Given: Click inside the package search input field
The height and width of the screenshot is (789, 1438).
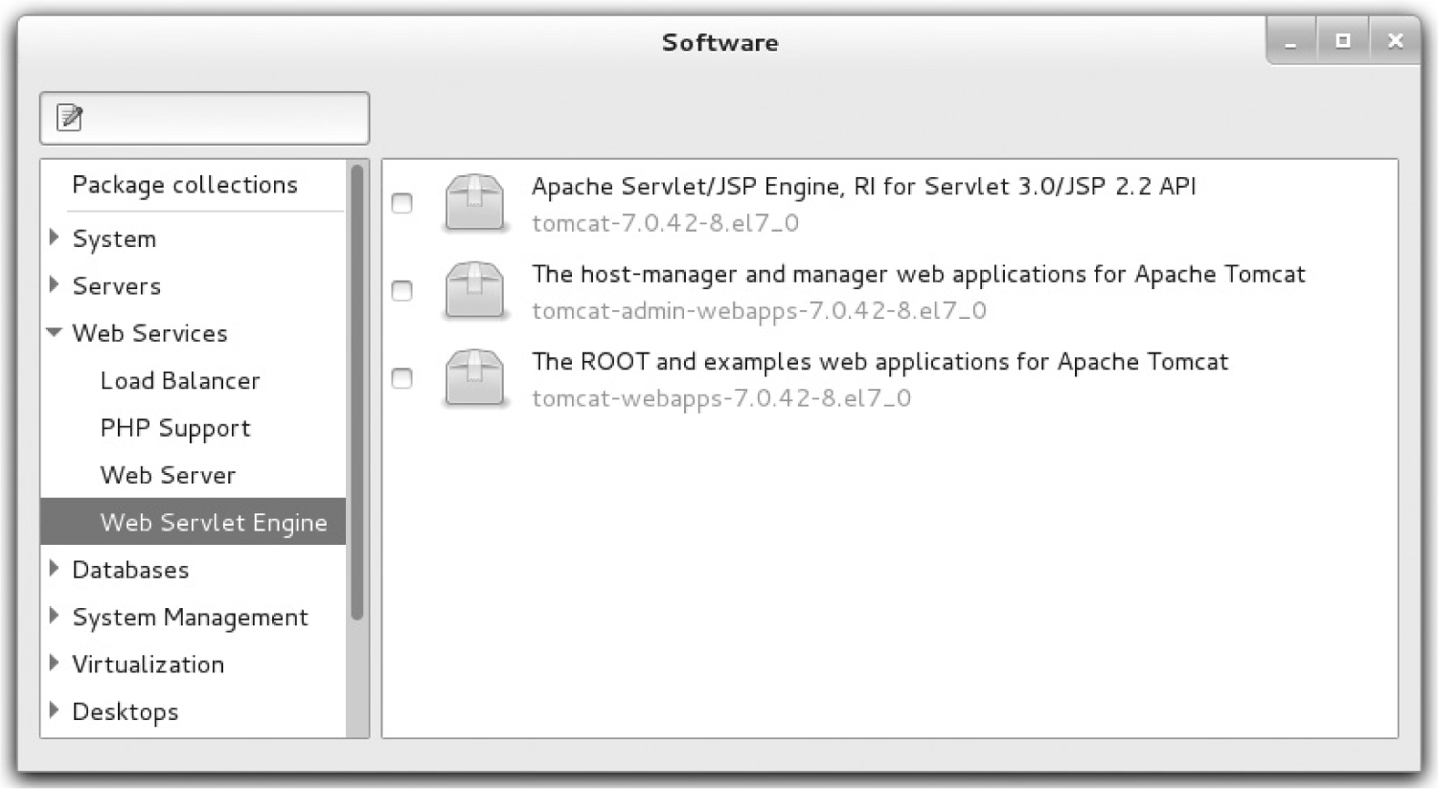Looking at the screenshot, I should pyautogui.click(x=204, y=118).
